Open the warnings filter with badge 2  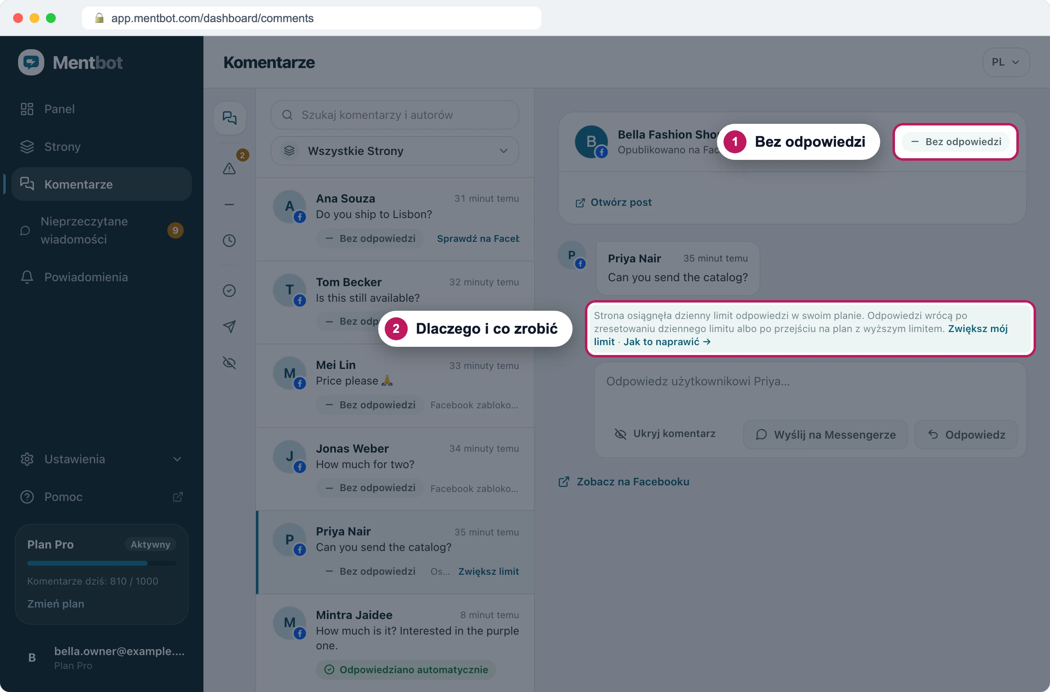pos(229,168)
